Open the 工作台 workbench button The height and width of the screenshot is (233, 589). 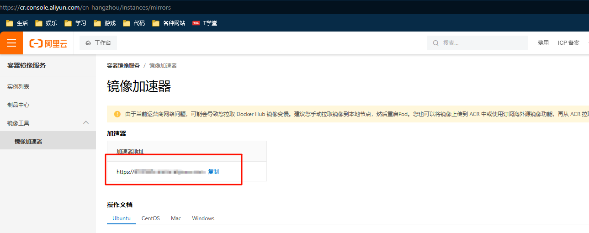[x=98, y=43]
